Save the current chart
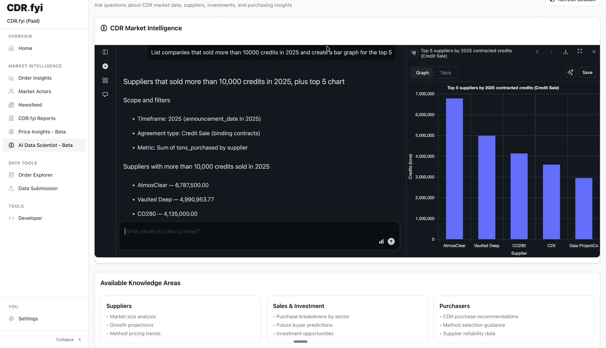 coord(587,72)
